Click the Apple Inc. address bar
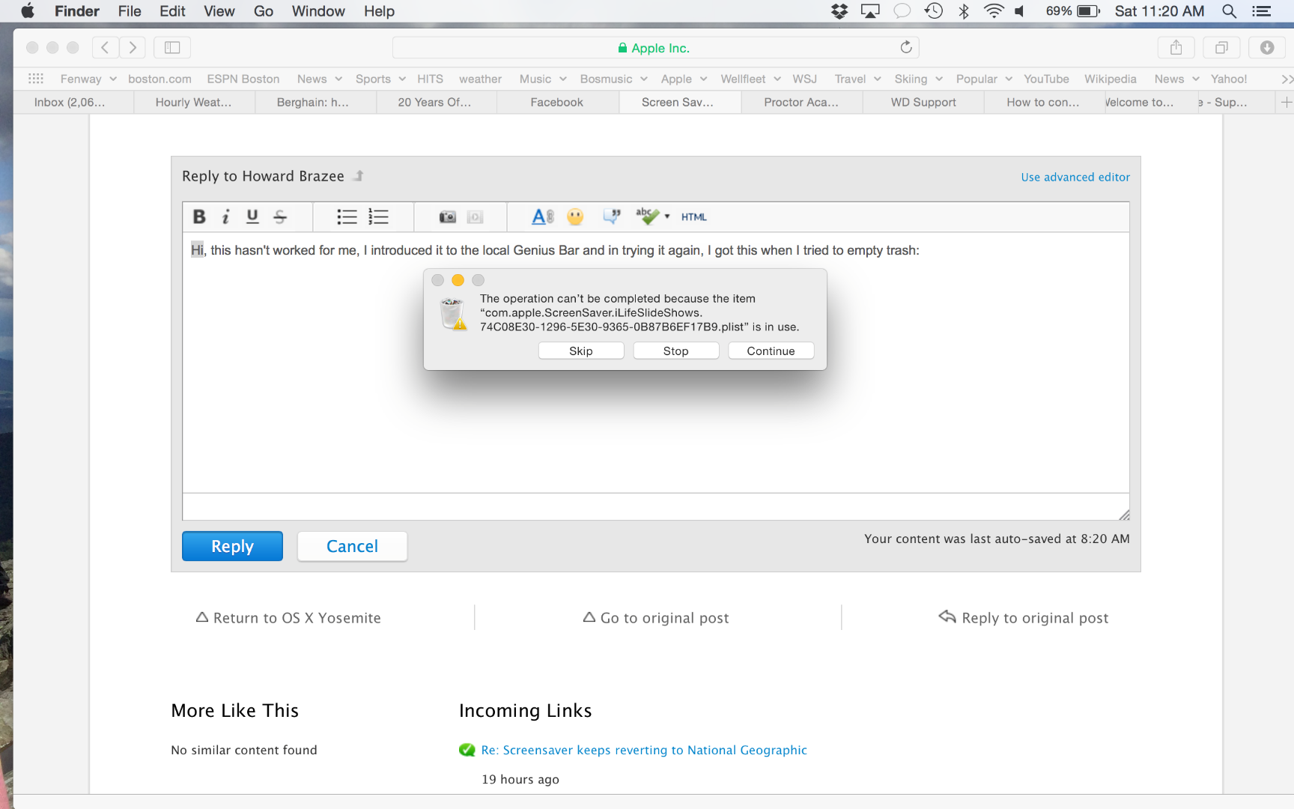The width and height of the screenshot is (1294, 809). tap(656, 47)
